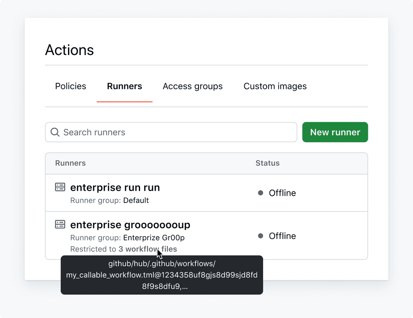Switch to the Policies tab
The image size is (413, 318).
click(70, 86)
